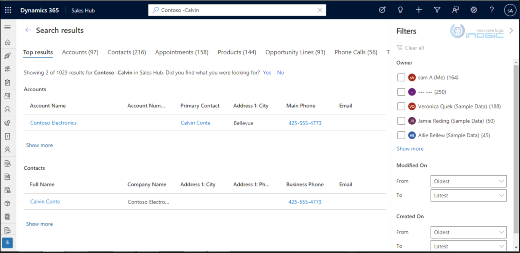Click Show more under Owner filters
520x253 pixels.
tap(410, 149)
